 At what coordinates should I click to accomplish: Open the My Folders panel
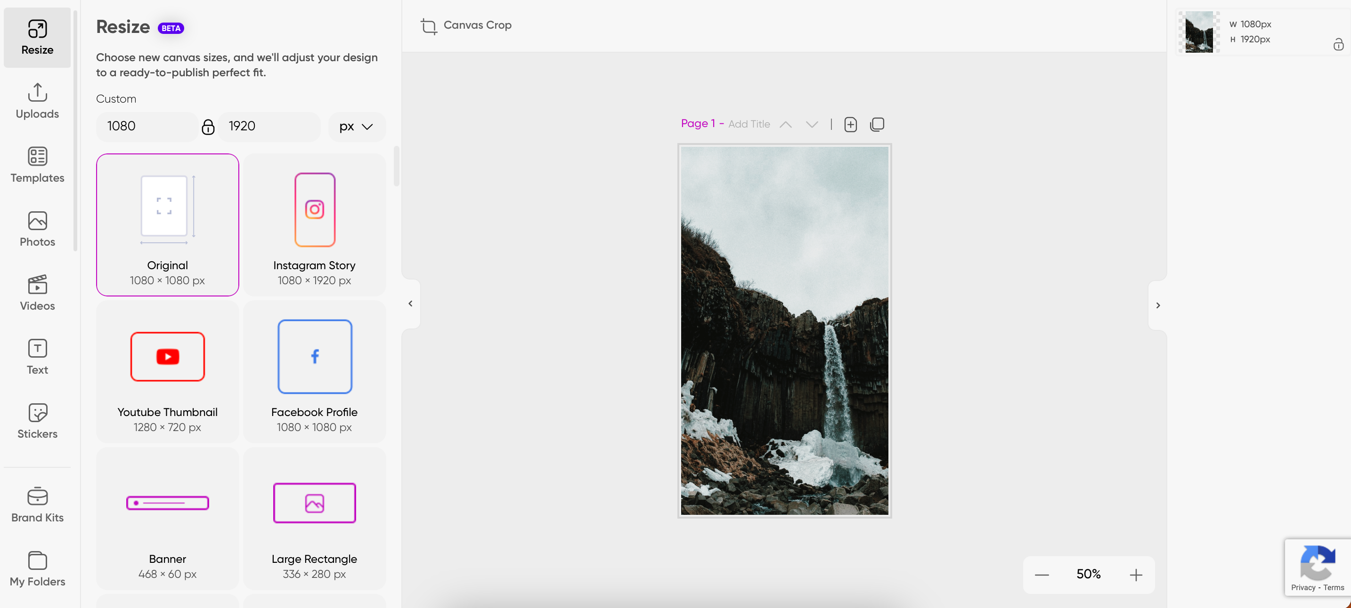click(37, 568)
